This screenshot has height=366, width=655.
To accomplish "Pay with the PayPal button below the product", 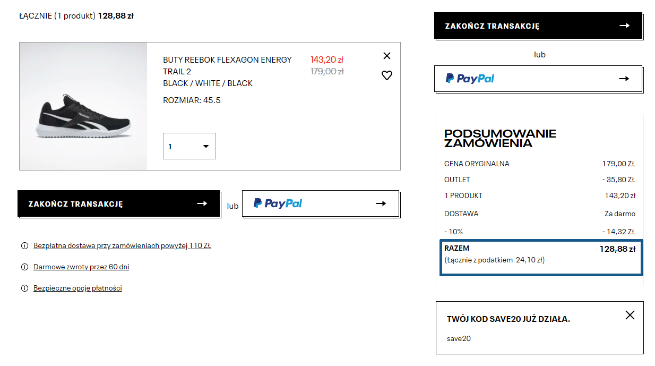I will (320, 203).
